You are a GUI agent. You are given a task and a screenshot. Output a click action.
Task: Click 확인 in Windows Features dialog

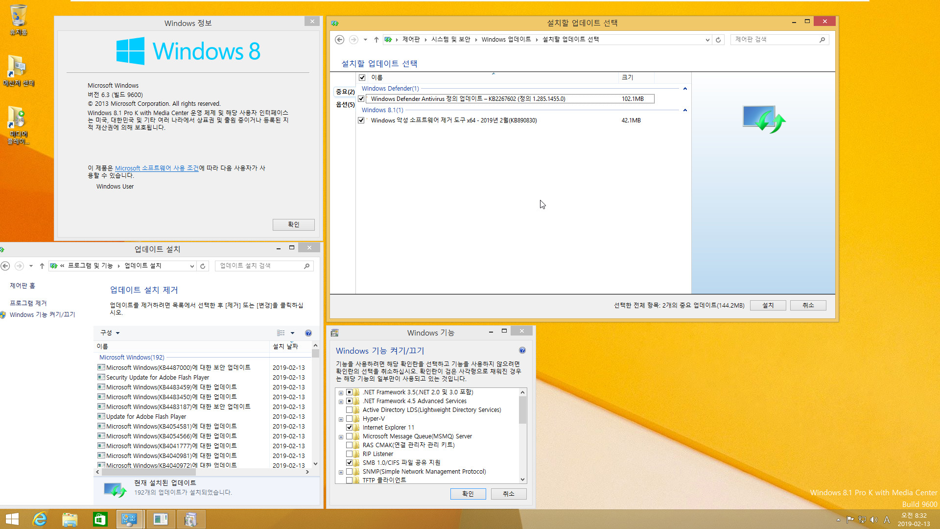coord(468,494)
